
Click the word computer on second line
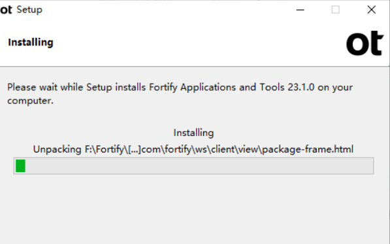pyautogui.click(x=30, y=101)
